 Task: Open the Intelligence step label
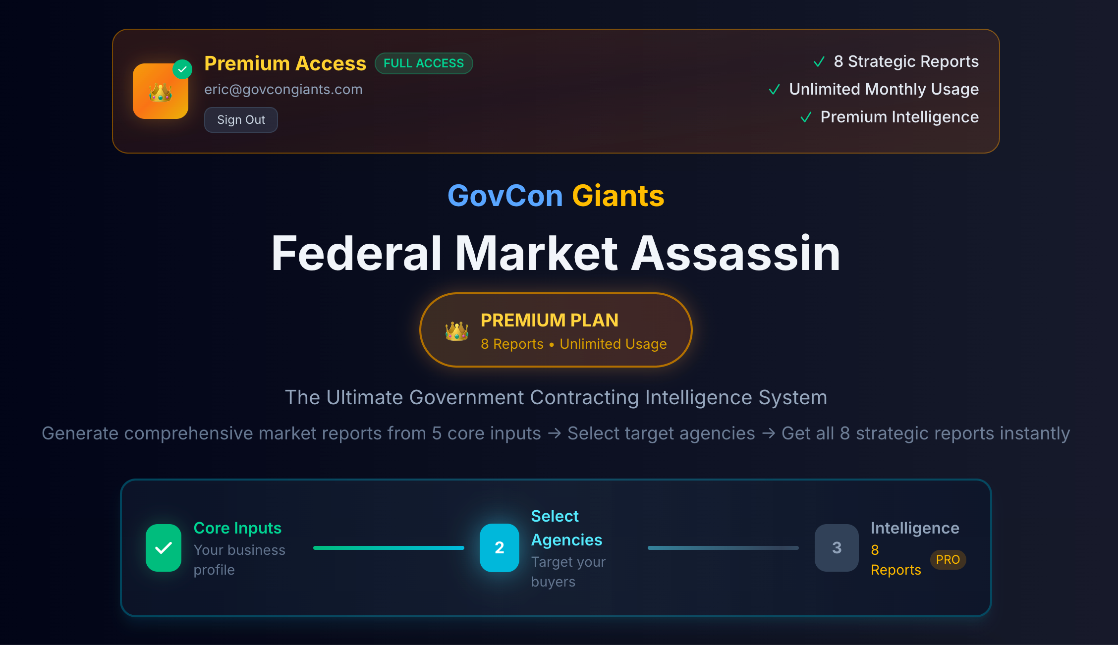coord(915,528)
